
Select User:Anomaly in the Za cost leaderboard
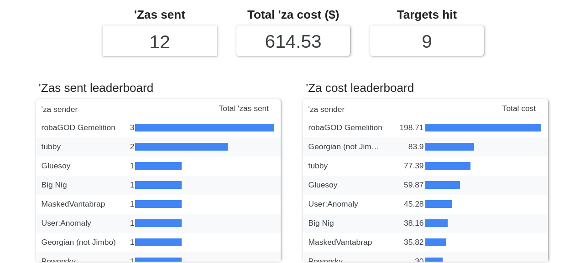click(333, 204)
